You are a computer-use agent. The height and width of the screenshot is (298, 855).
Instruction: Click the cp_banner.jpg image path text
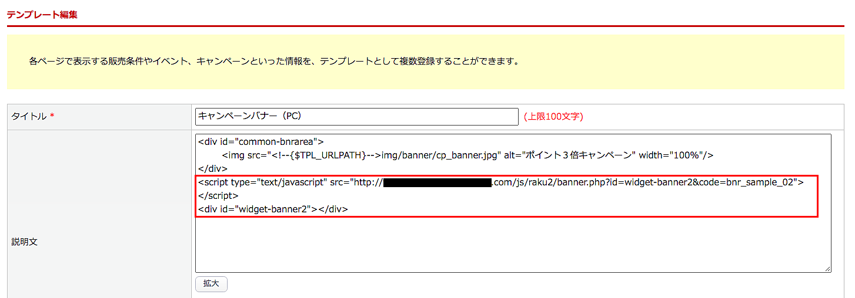(x=440, y=155)
